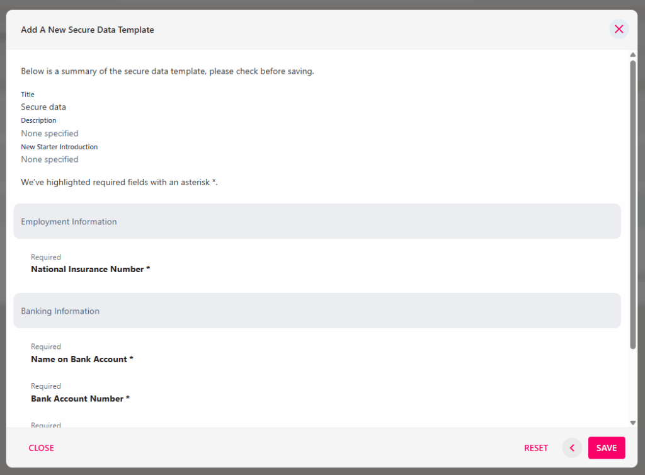The height and width of the screenshot is (475, 645).
Task: Click the scrollbar up arrow
Action: (632, 55)
